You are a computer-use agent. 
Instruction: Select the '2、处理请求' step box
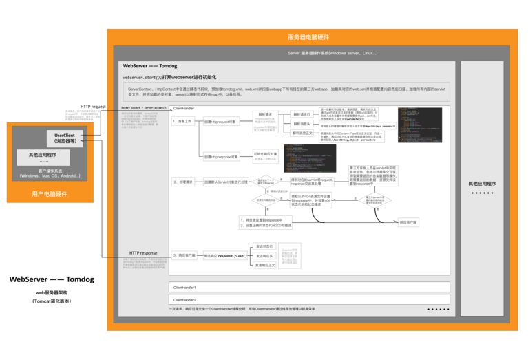pyautogui.click(x=183, y=182)
